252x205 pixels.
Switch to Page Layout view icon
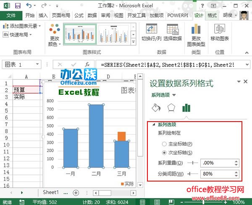157,202
